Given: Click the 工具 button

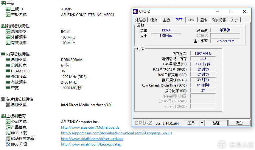Looking at the screenshot, I should pyautogui.click(x=191, y=123).
